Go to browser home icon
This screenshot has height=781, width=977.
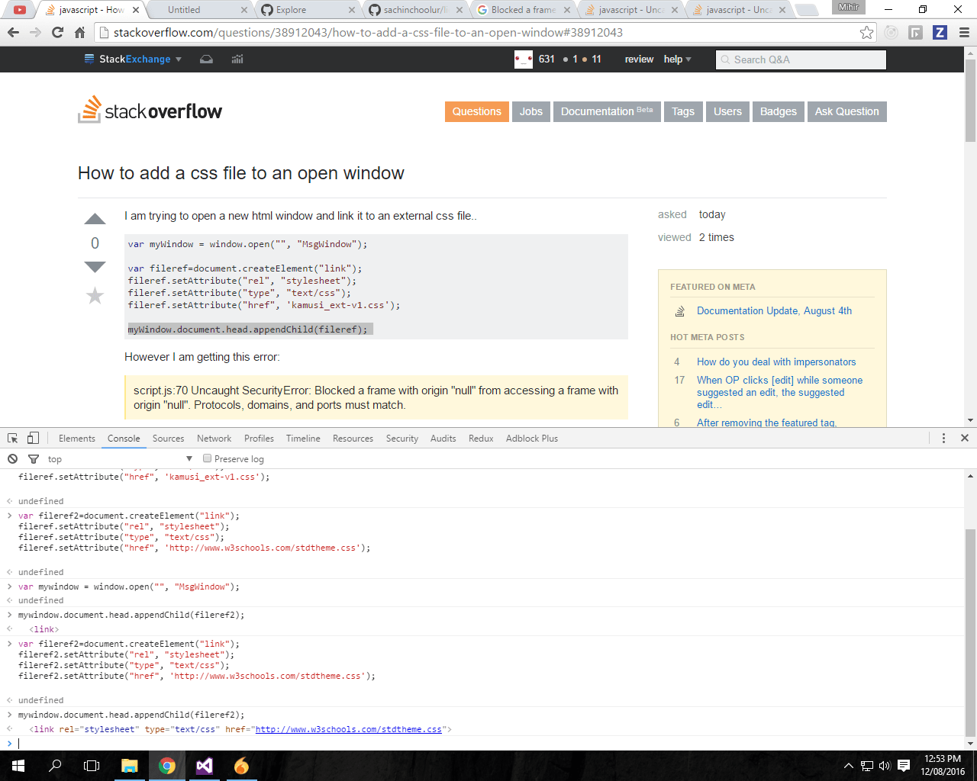pyautogui.click(x=79, y=33)
